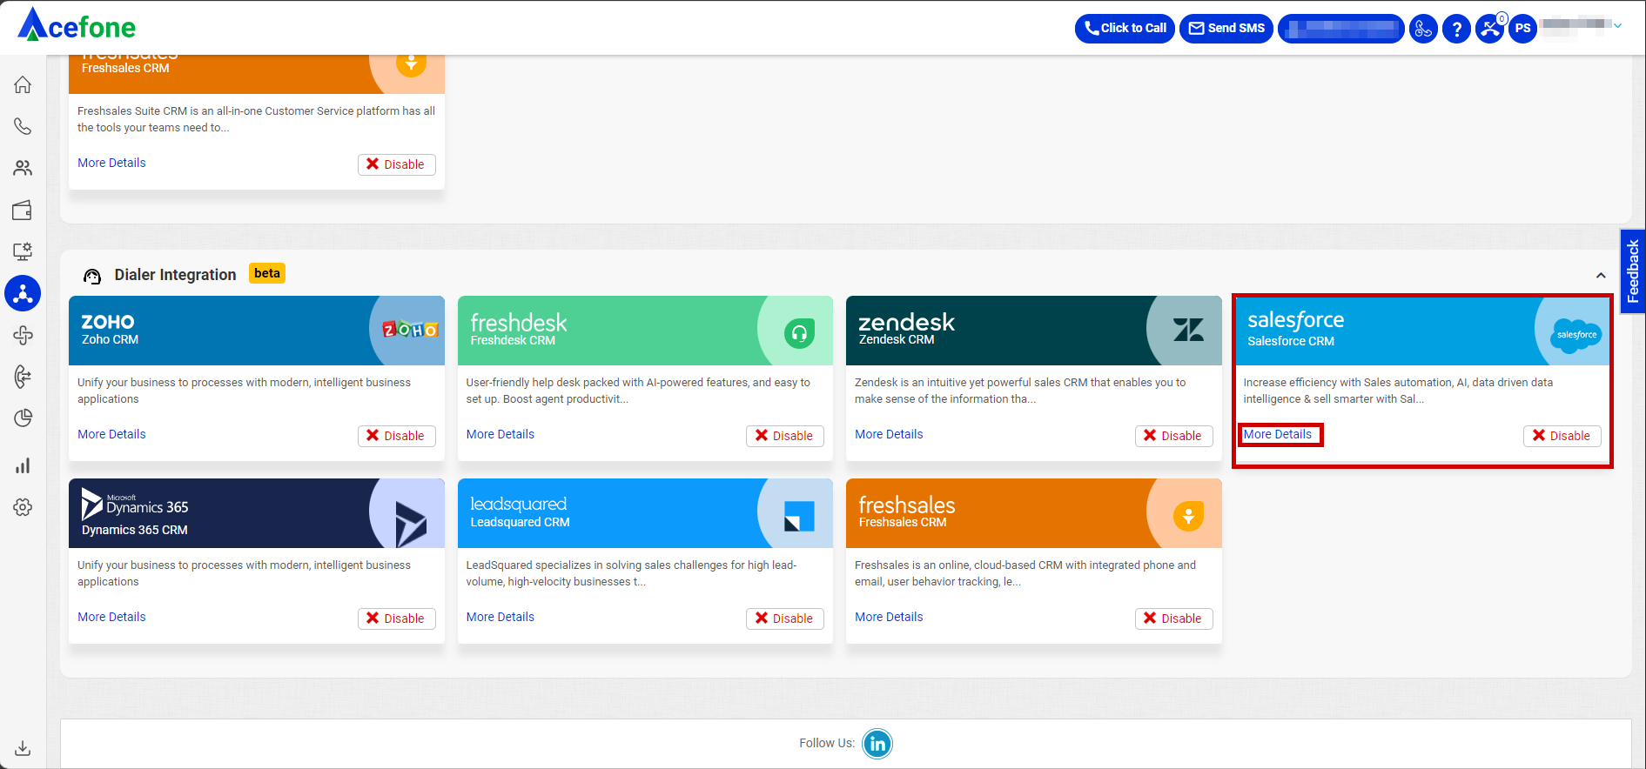Click the Zoho CRM card banner
The image size is (1646, 769).
point(257,331)
